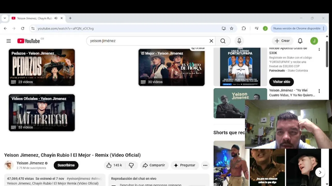Open the FORTATUPAPA Stake ad thumbnail
Image resolution: width=332 pixels, height=186 pixels.
click(x=240, y=67)
